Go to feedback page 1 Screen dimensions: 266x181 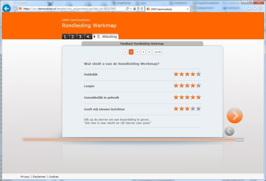point(125,52)
